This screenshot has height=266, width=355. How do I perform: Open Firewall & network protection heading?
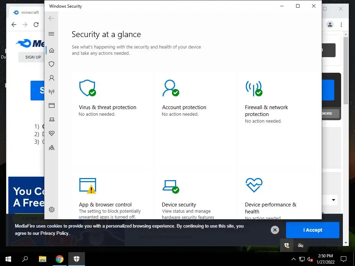pyautogui.click(x=266, y=110)
